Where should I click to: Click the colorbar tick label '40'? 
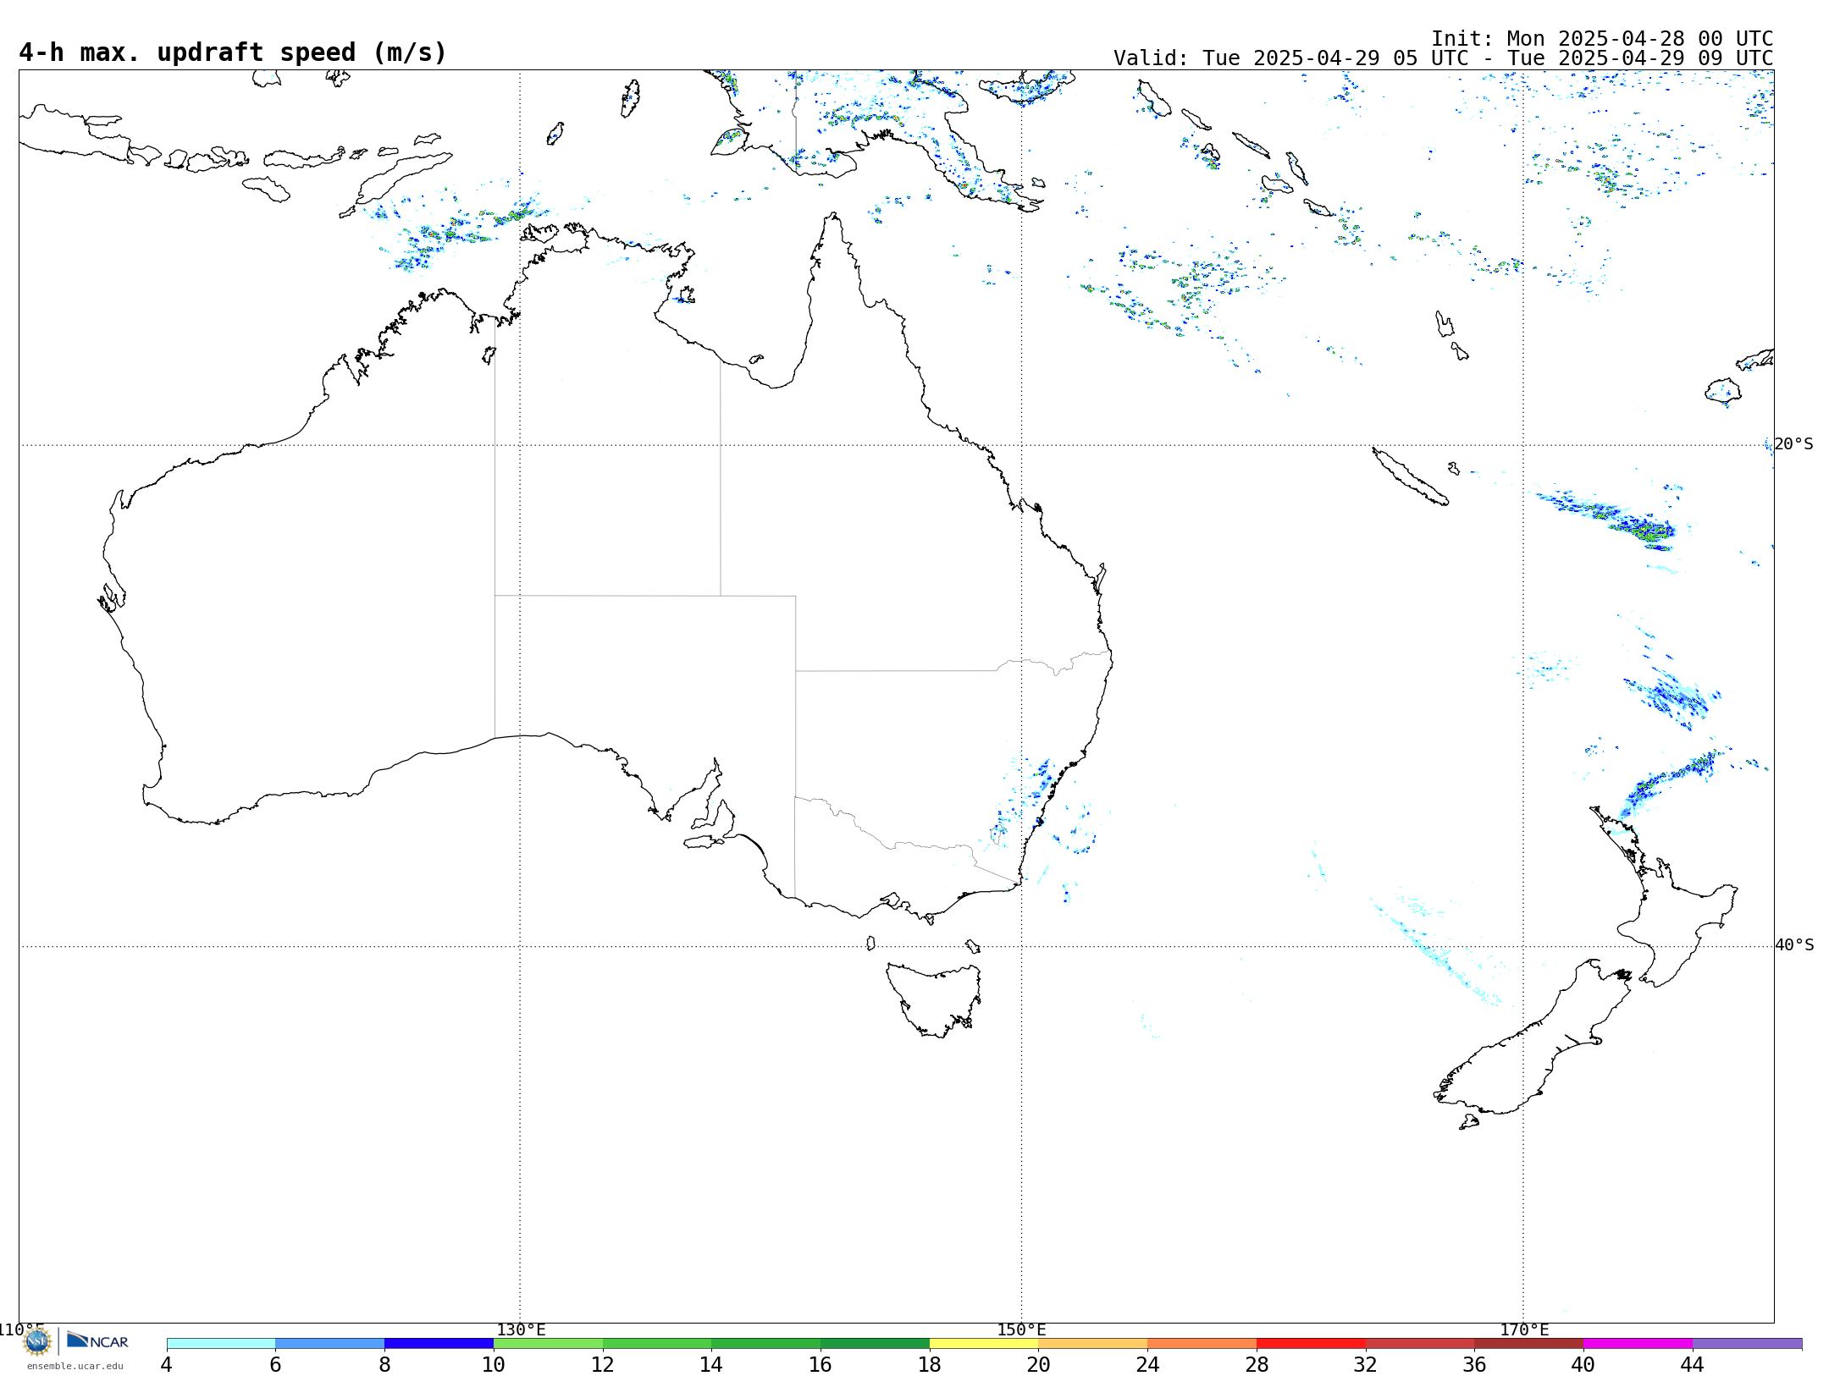click(x=1583, y=1365)
